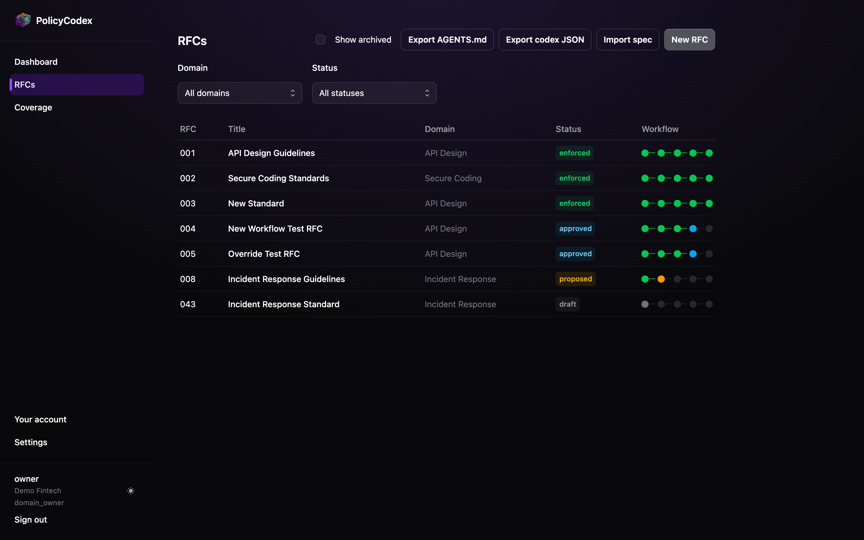
Task: Click draft badge for RFC 043
Action: point(567,304)
